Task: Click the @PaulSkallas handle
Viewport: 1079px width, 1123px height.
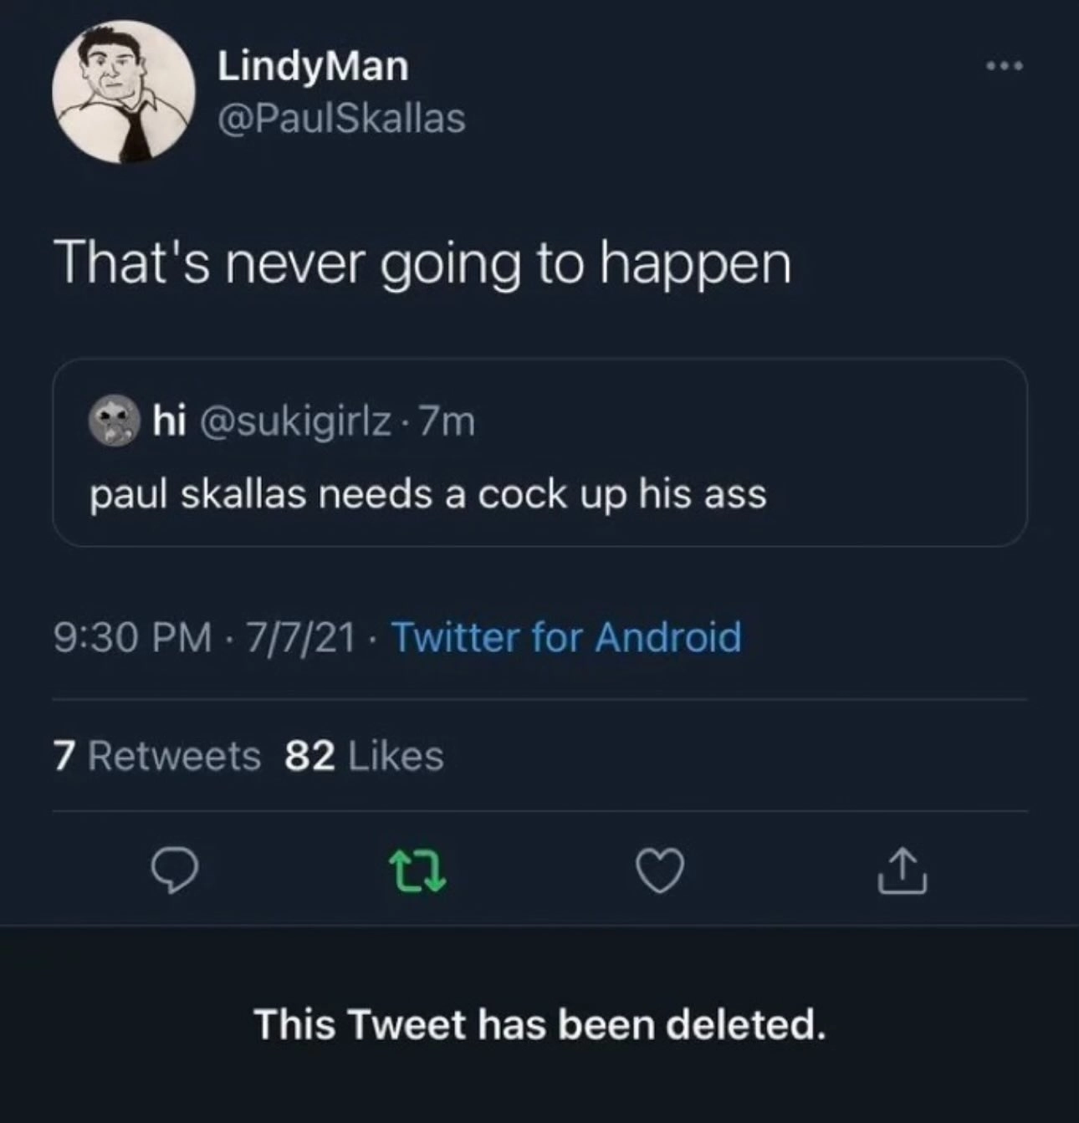Action: tap(340, 119)
